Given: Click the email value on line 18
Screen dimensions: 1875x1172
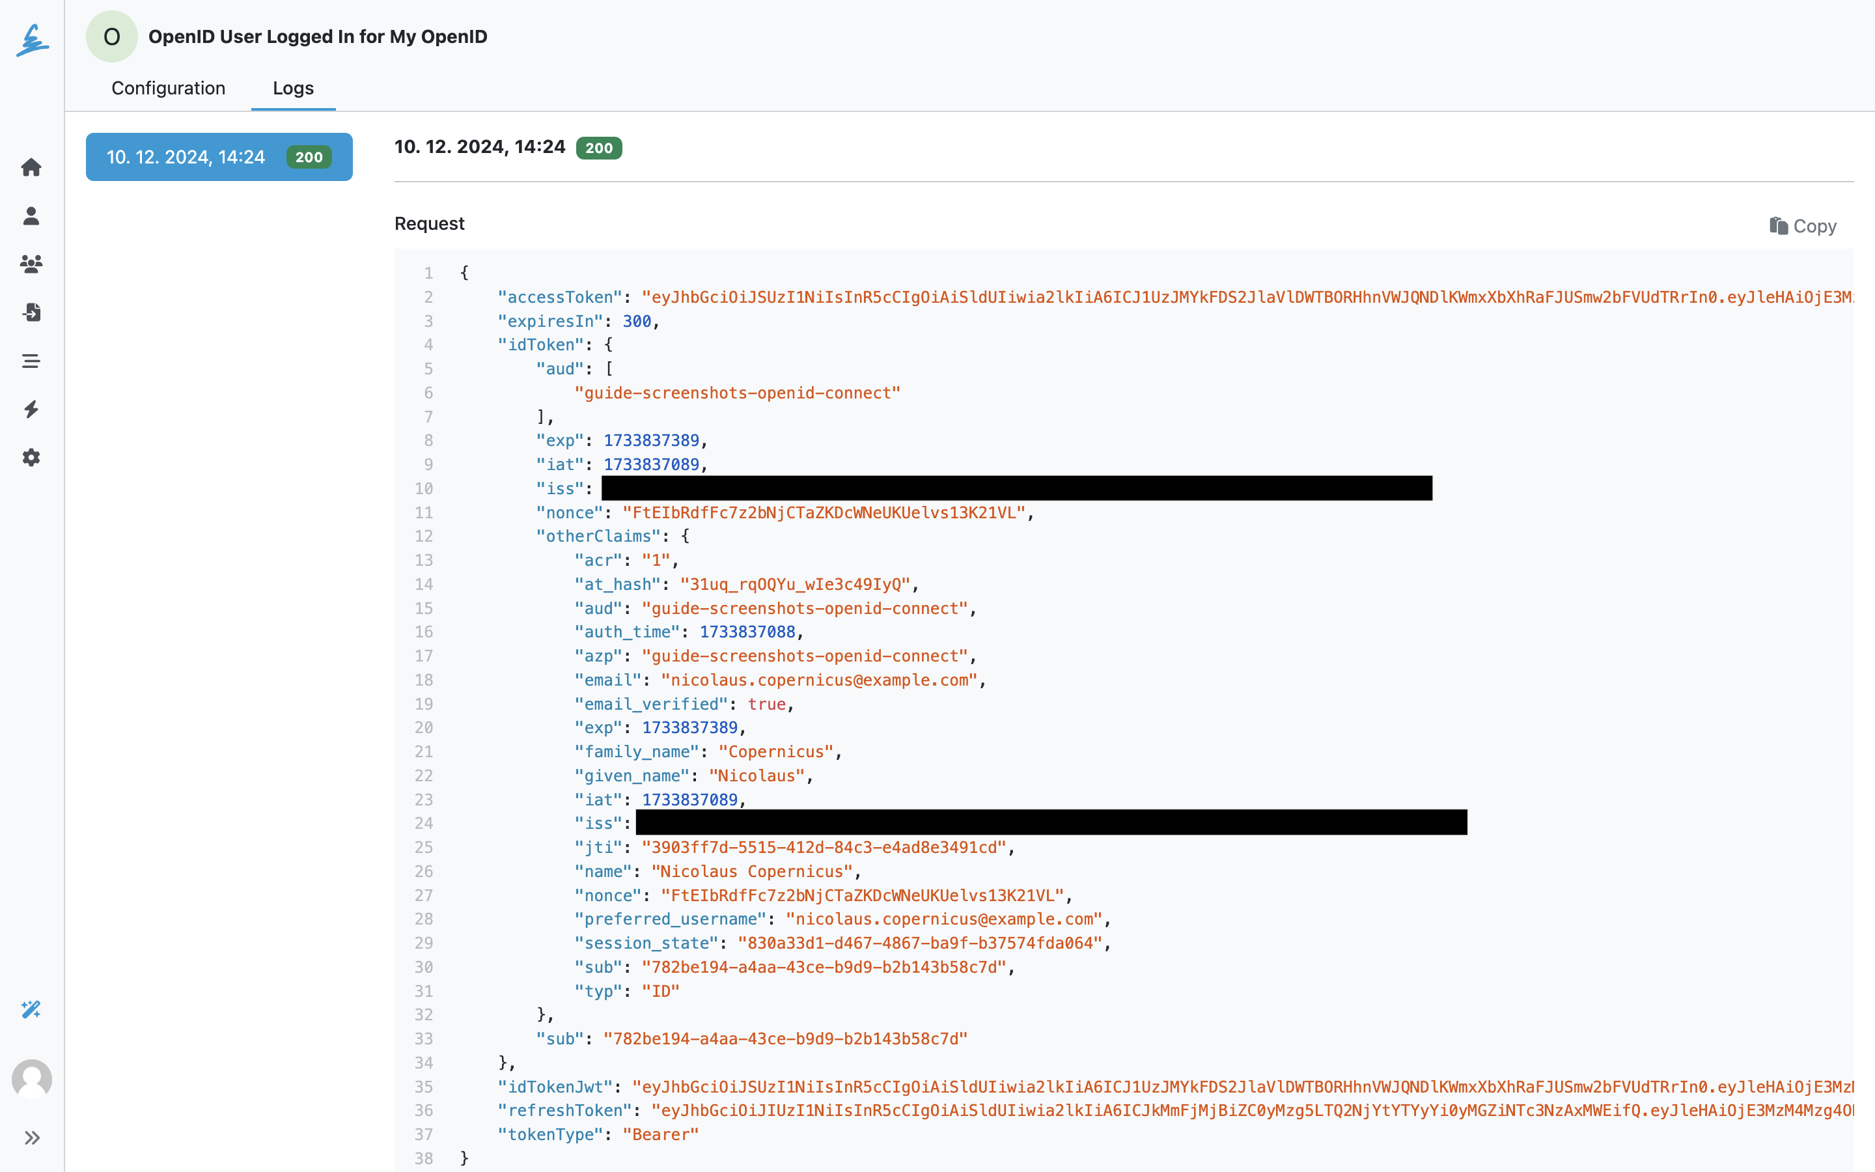Looking at the screenshot, I should (819, 680).
